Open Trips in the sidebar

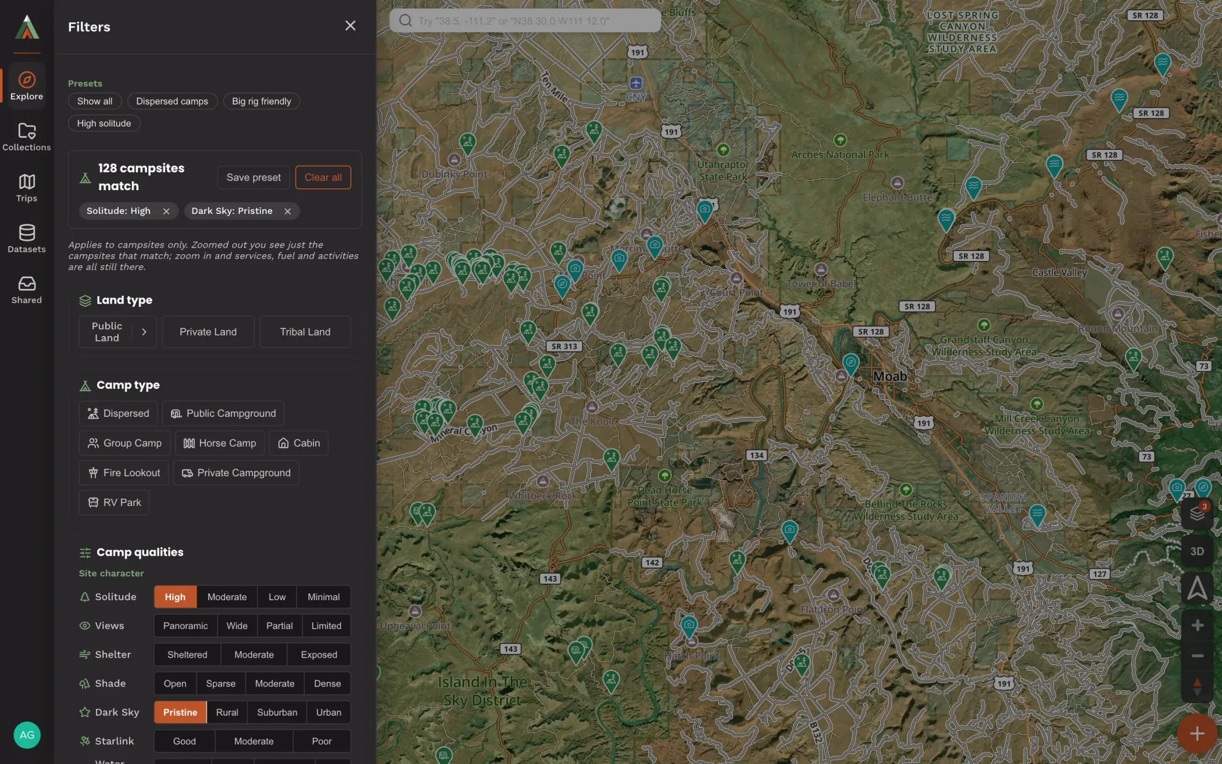tap(27, 188)
